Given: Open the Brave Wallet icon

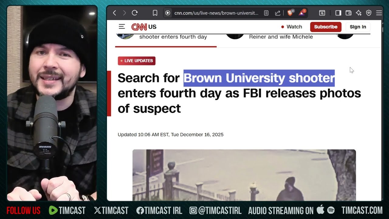Looking at the screenshot, I should (349, 13).
